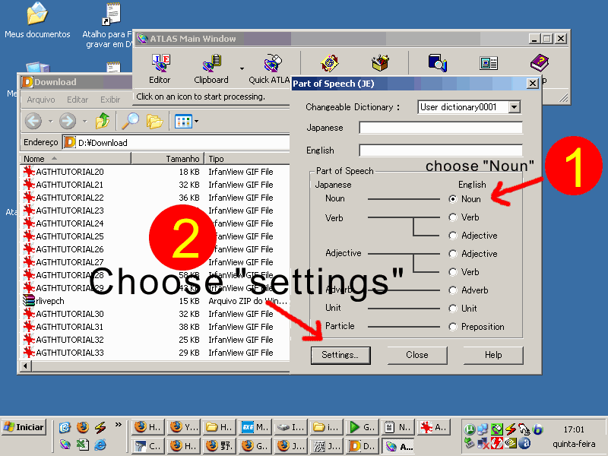
Task: Select the Adjective option under Japanese Verb
Action: (452, 236)
